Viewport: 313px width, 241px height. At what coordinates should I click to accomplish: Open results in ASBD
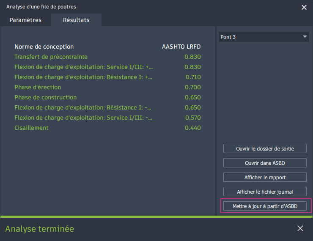(265, 163)
